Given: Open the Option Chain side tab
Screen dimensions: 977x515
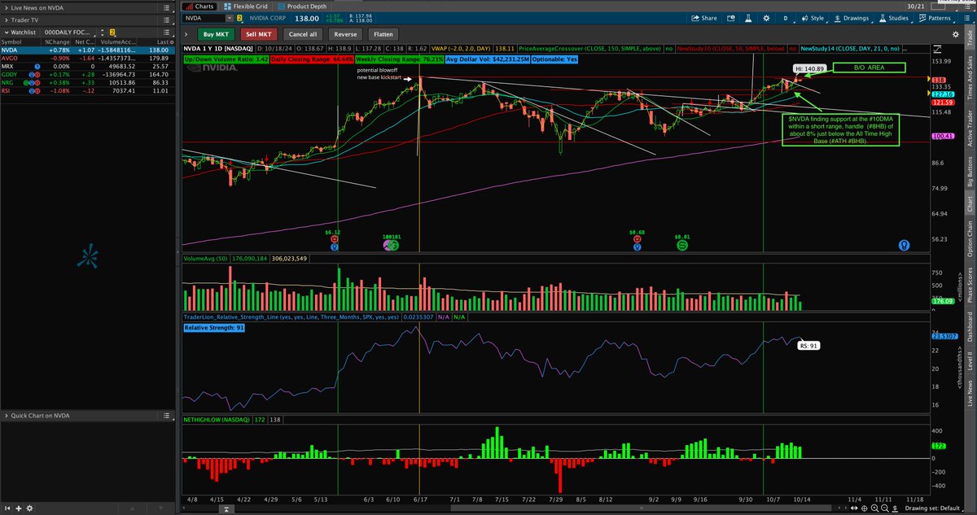Looking at the screenshot, I should tap(969, 239).
